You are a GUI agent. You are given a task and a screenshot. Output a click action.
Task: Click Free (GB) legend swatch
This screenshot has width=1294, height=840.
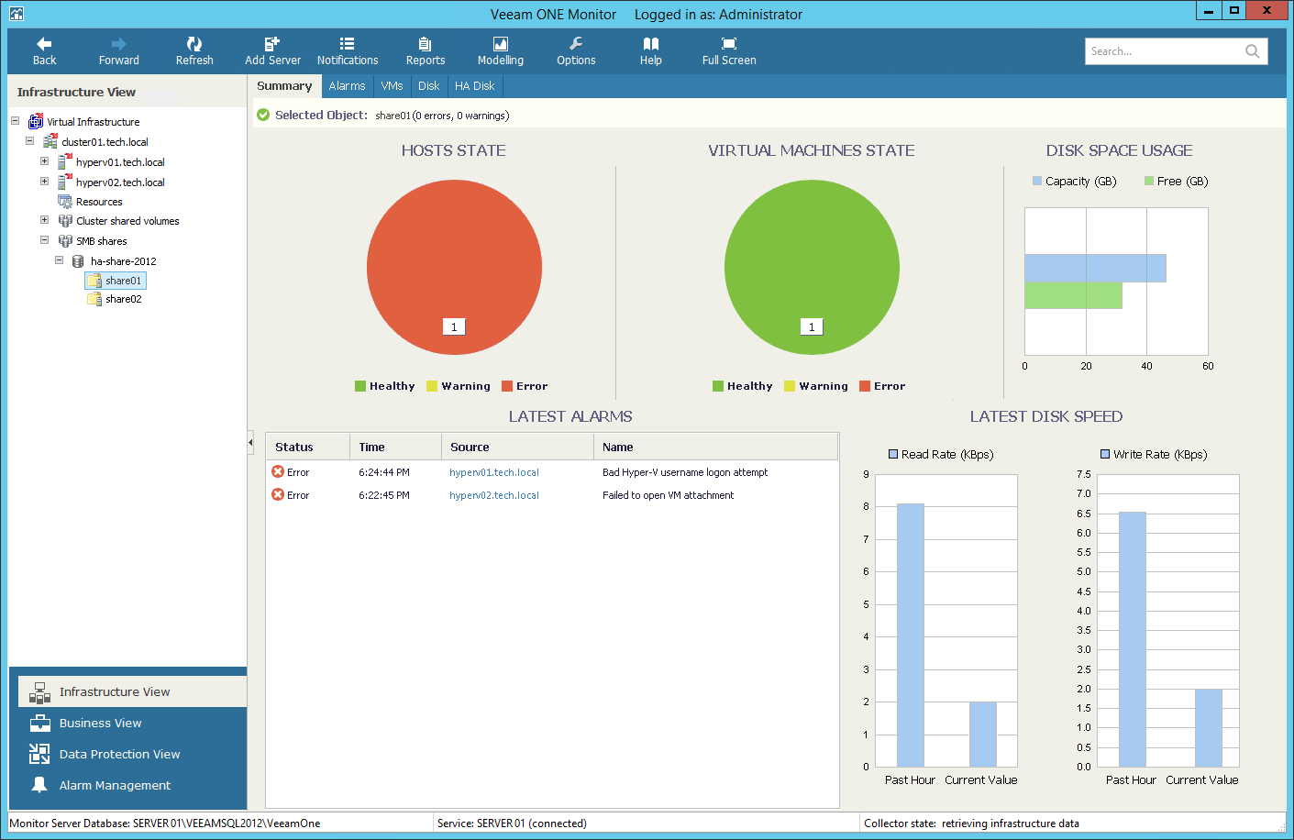tap(1149, 181)
